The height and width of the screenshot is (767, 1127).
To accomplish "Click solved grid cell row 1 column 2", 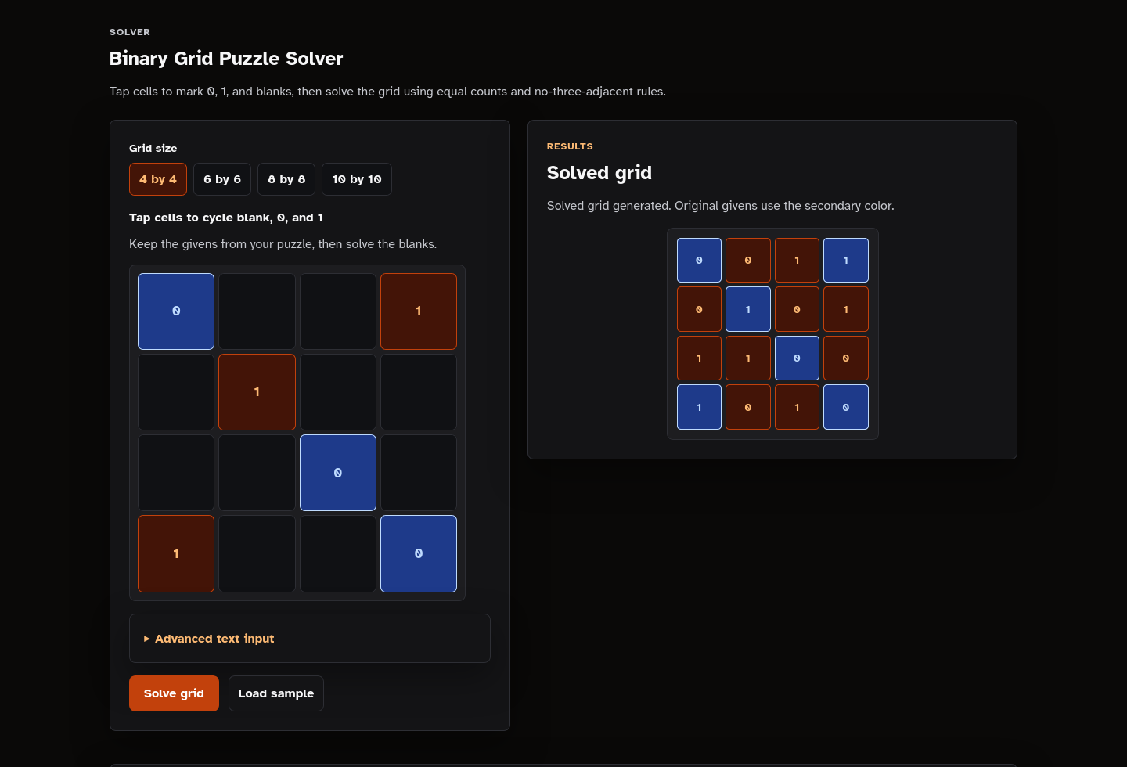I will coord(748,260).
